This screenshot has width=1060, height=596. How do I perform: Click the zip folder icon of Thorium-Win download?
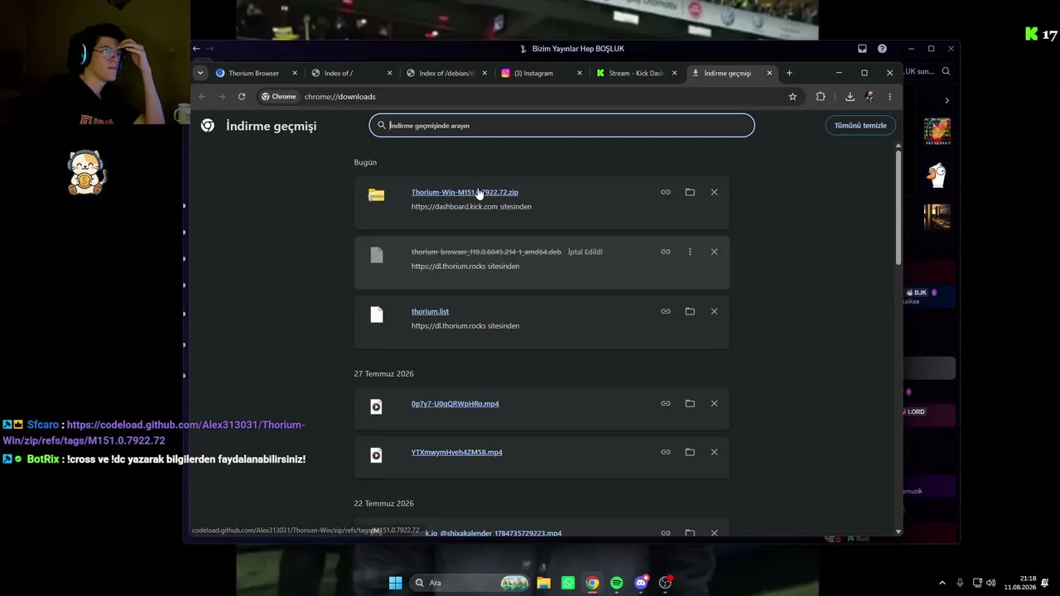coord(377,195)
